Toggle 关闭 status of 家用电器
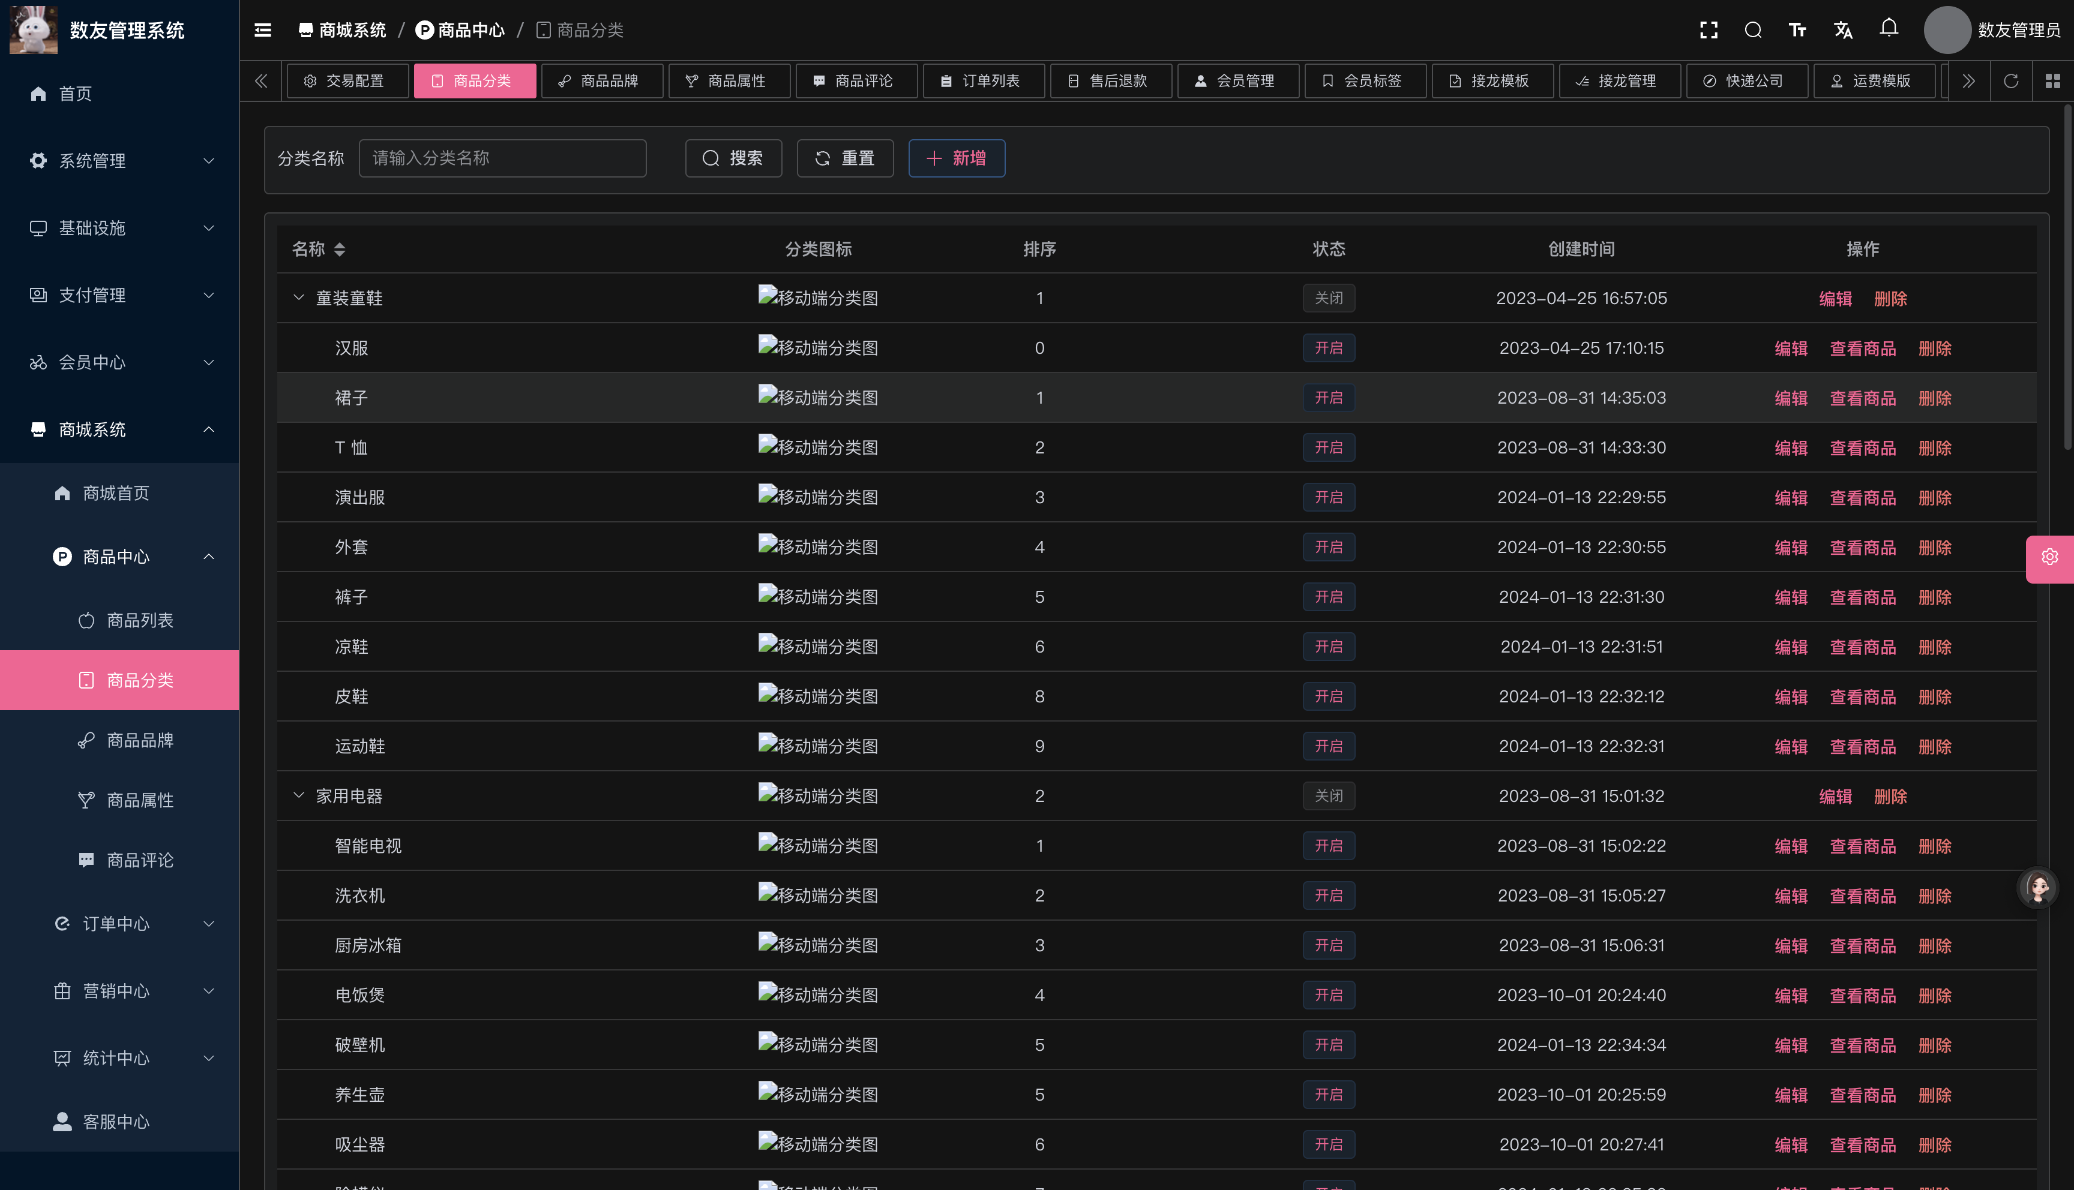 click(x=1329, y=796)
